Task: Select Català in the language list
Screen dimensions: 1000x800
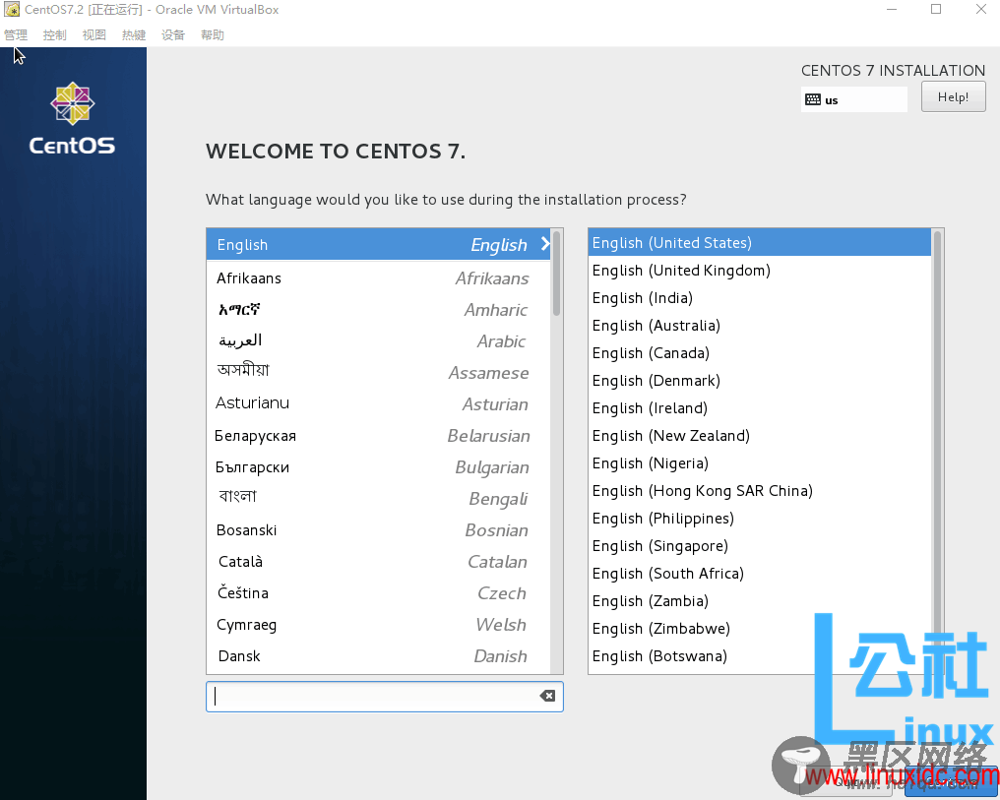Action: click(x=378, y=561)
